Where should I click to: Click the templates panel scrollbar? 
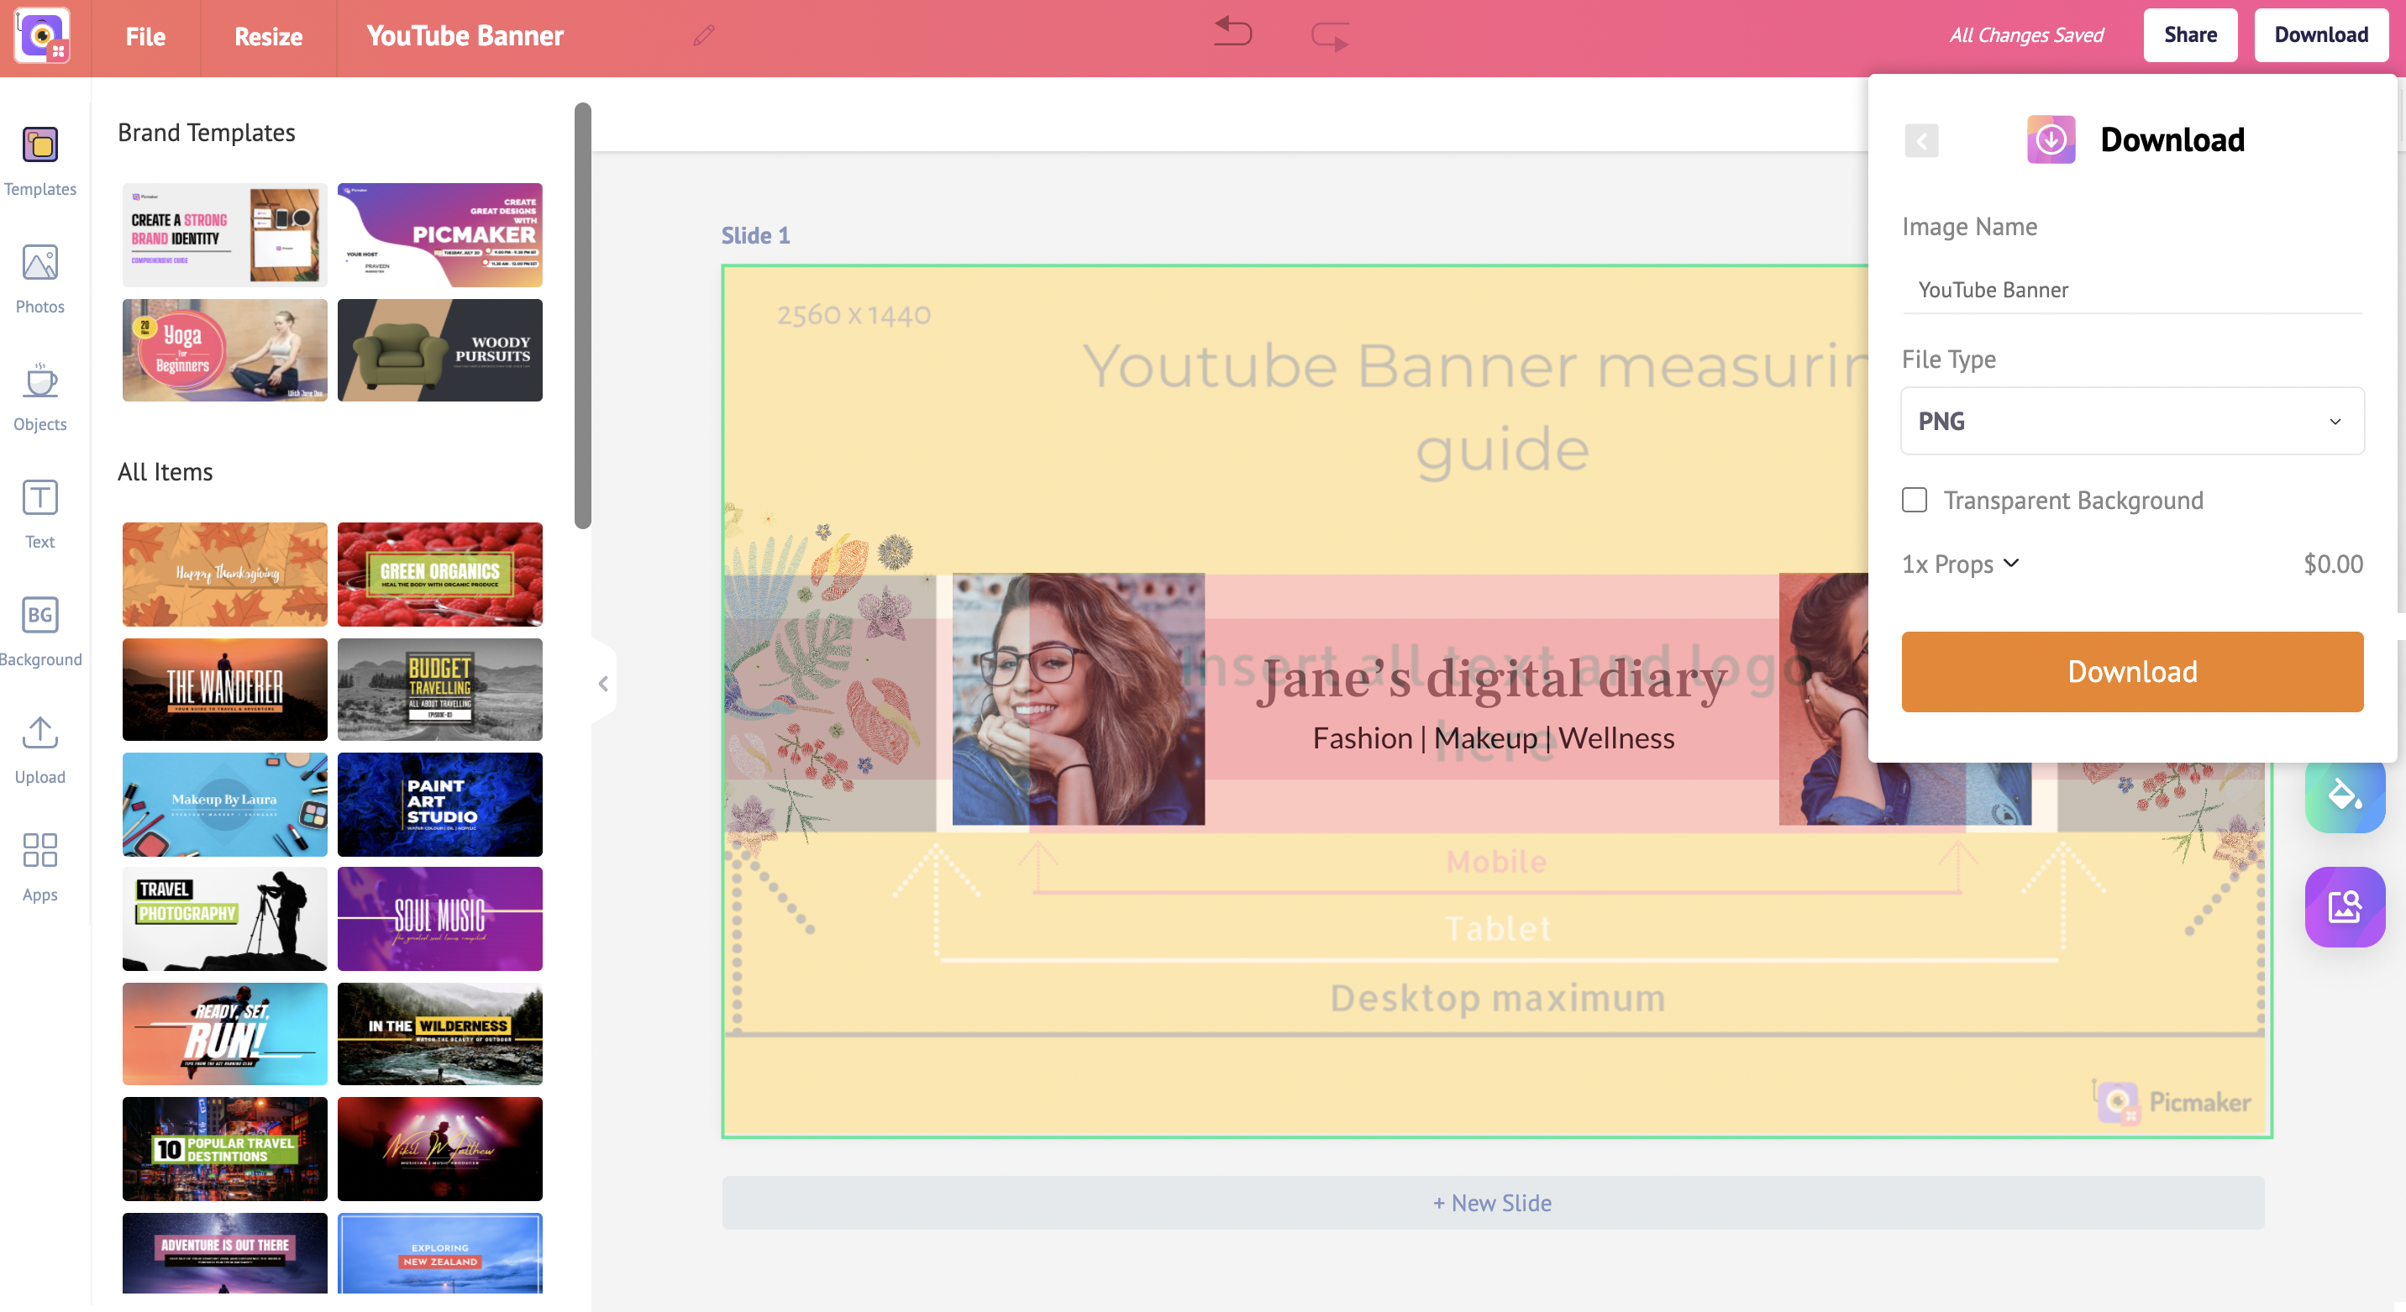(x=583, y=316)
